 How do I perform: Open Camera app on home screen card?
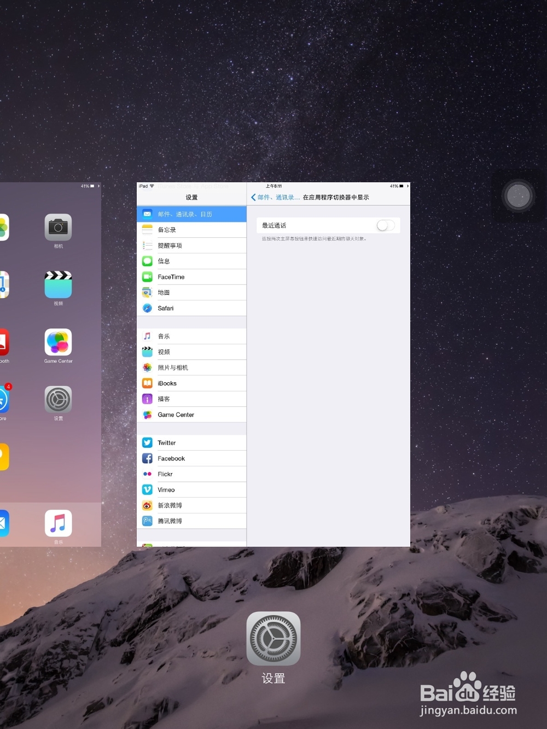click(58, 227)
